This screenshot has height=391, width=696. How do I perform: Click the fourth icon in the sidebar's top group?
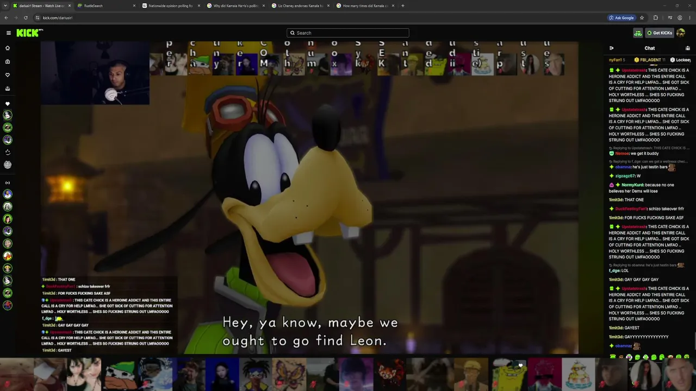point(8,89)
